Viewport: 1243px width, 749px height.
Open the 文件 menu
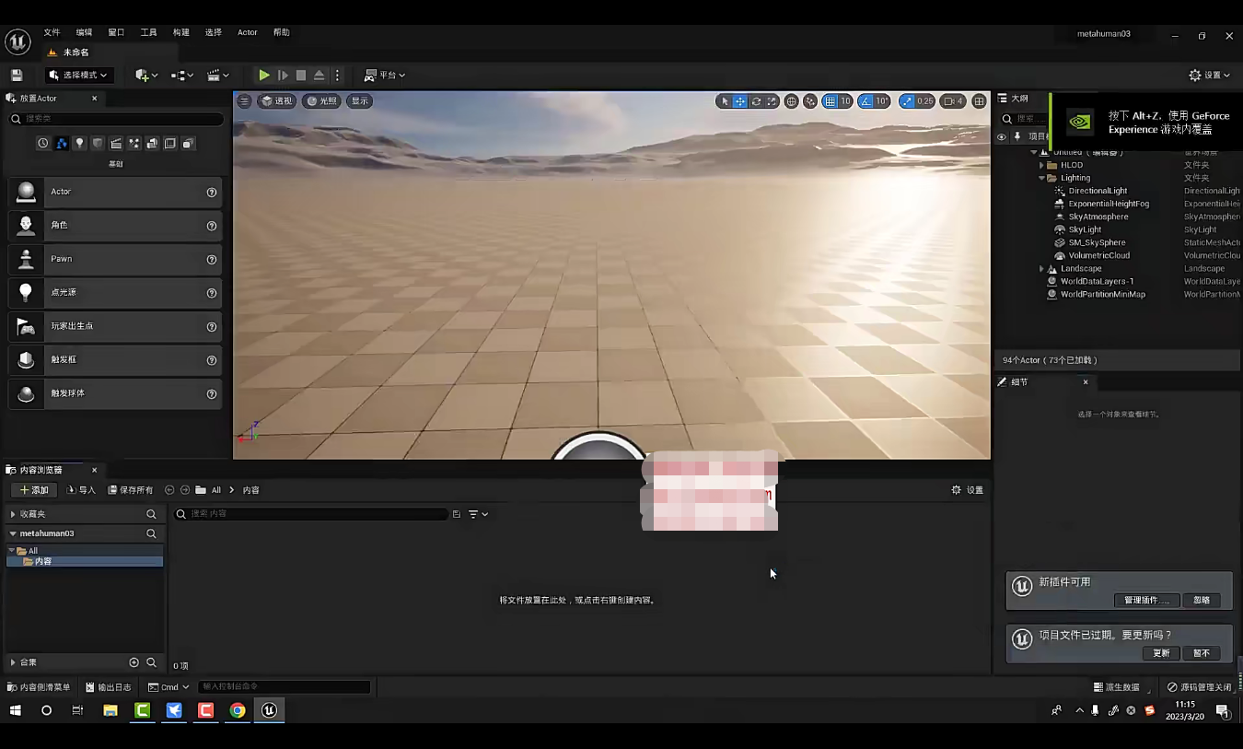pyautogui.click(x=52, y=32)
